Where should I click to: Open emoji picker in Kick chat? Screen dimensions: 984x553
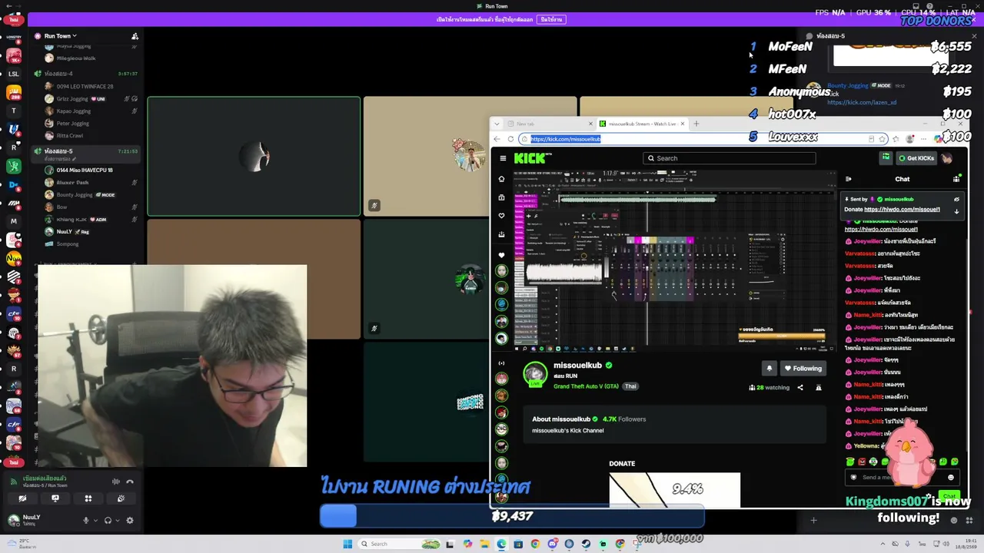tap(951, 477)
